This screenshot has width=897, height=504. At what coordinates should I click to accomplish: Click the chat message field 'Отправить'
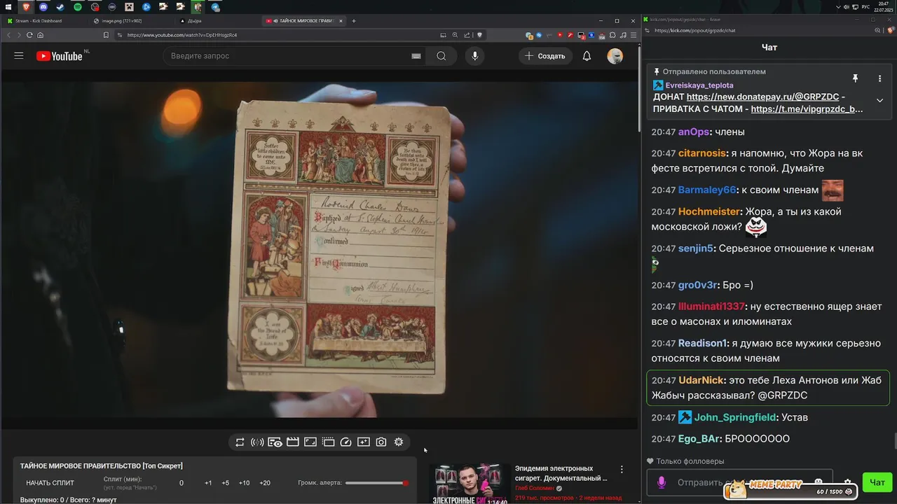[x=739, y=482]
